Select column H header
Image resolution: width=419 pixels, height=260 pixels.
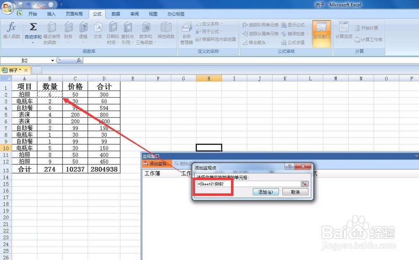click(x=209, y=78)
